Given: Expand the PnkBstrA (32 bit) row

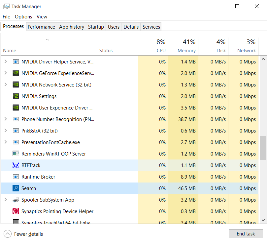Looking at the screenshot, I should (6, 131).
